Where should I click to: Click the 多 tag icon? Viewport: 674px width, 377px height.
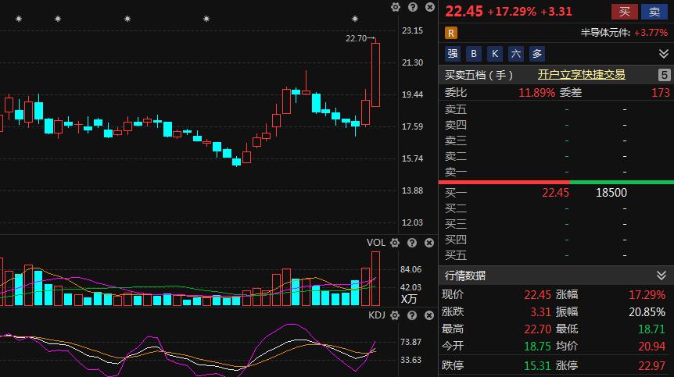(x=537, y=54)
